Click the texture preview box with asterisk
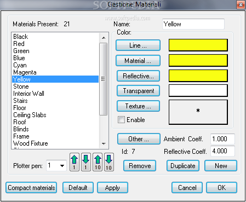 click(x=198, y=112)
